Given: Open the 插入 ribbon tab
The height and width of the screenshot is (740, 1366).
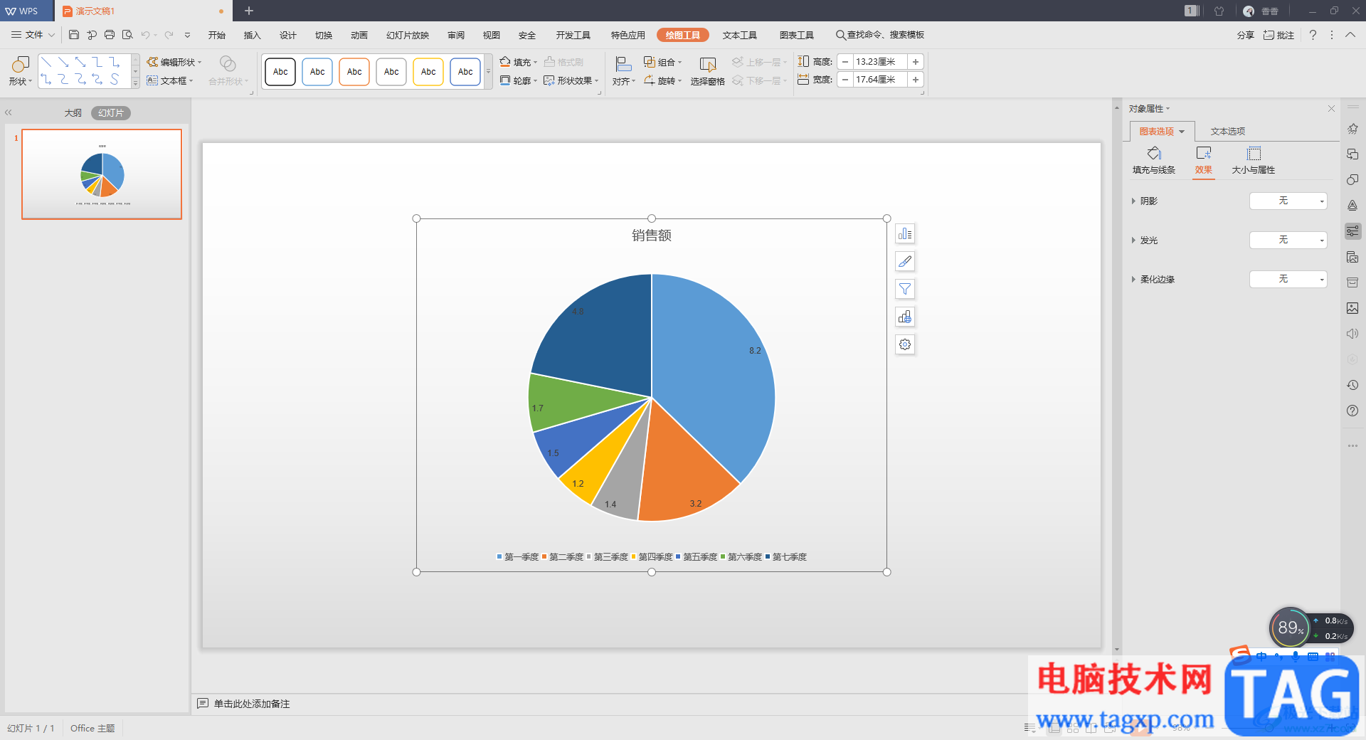Looking at the screenshot, I should pos(253,35).
